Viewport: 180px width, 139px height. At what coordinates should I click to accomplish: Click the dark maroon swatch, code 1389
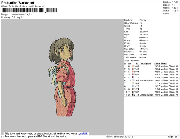[x=133, y=78]
